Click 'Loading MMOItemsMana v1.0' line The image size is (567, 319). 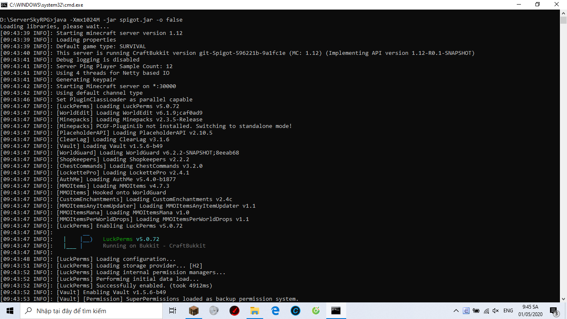(x=95, y=213)
